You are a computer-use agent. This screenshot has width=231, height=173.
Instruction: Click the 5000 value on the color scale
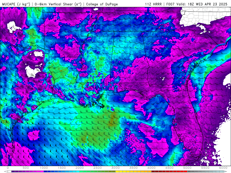[x=187, y=168]
